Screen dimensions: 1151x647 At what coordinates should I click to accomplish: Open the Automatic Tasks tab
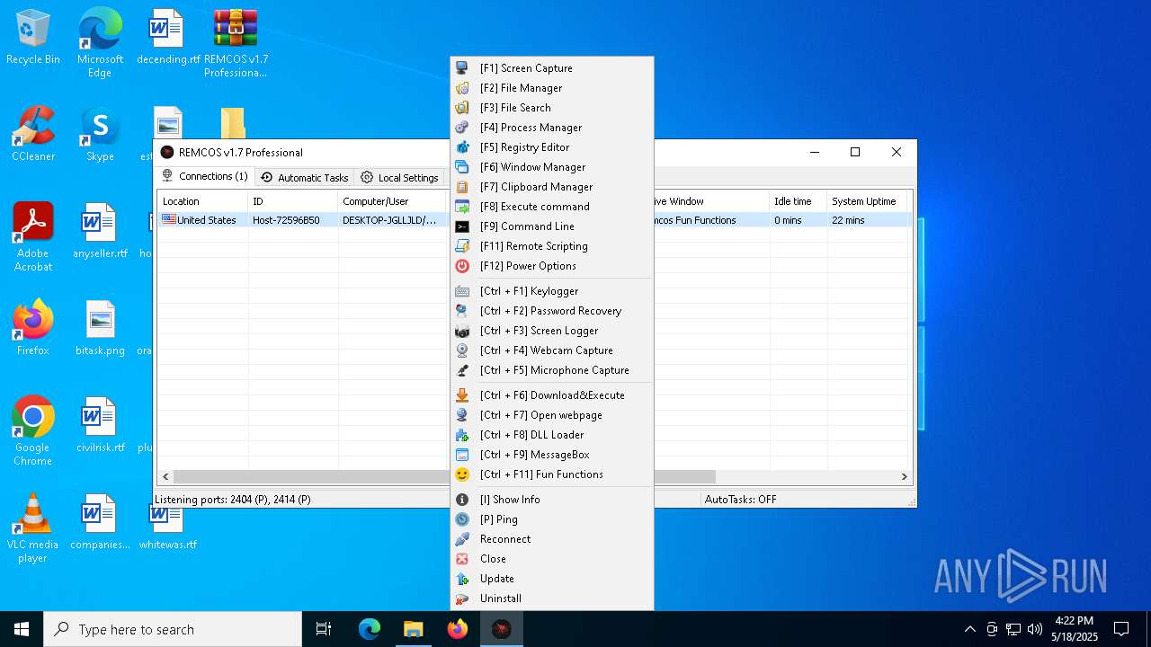coord(305,178)
